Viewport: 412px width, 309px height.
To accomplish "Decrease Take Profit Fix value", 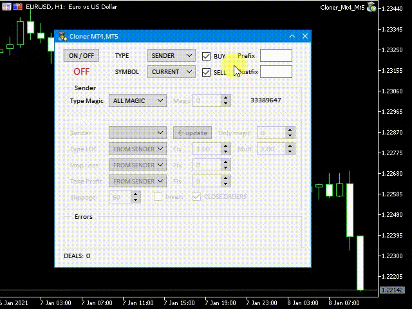I will (226, 184).
